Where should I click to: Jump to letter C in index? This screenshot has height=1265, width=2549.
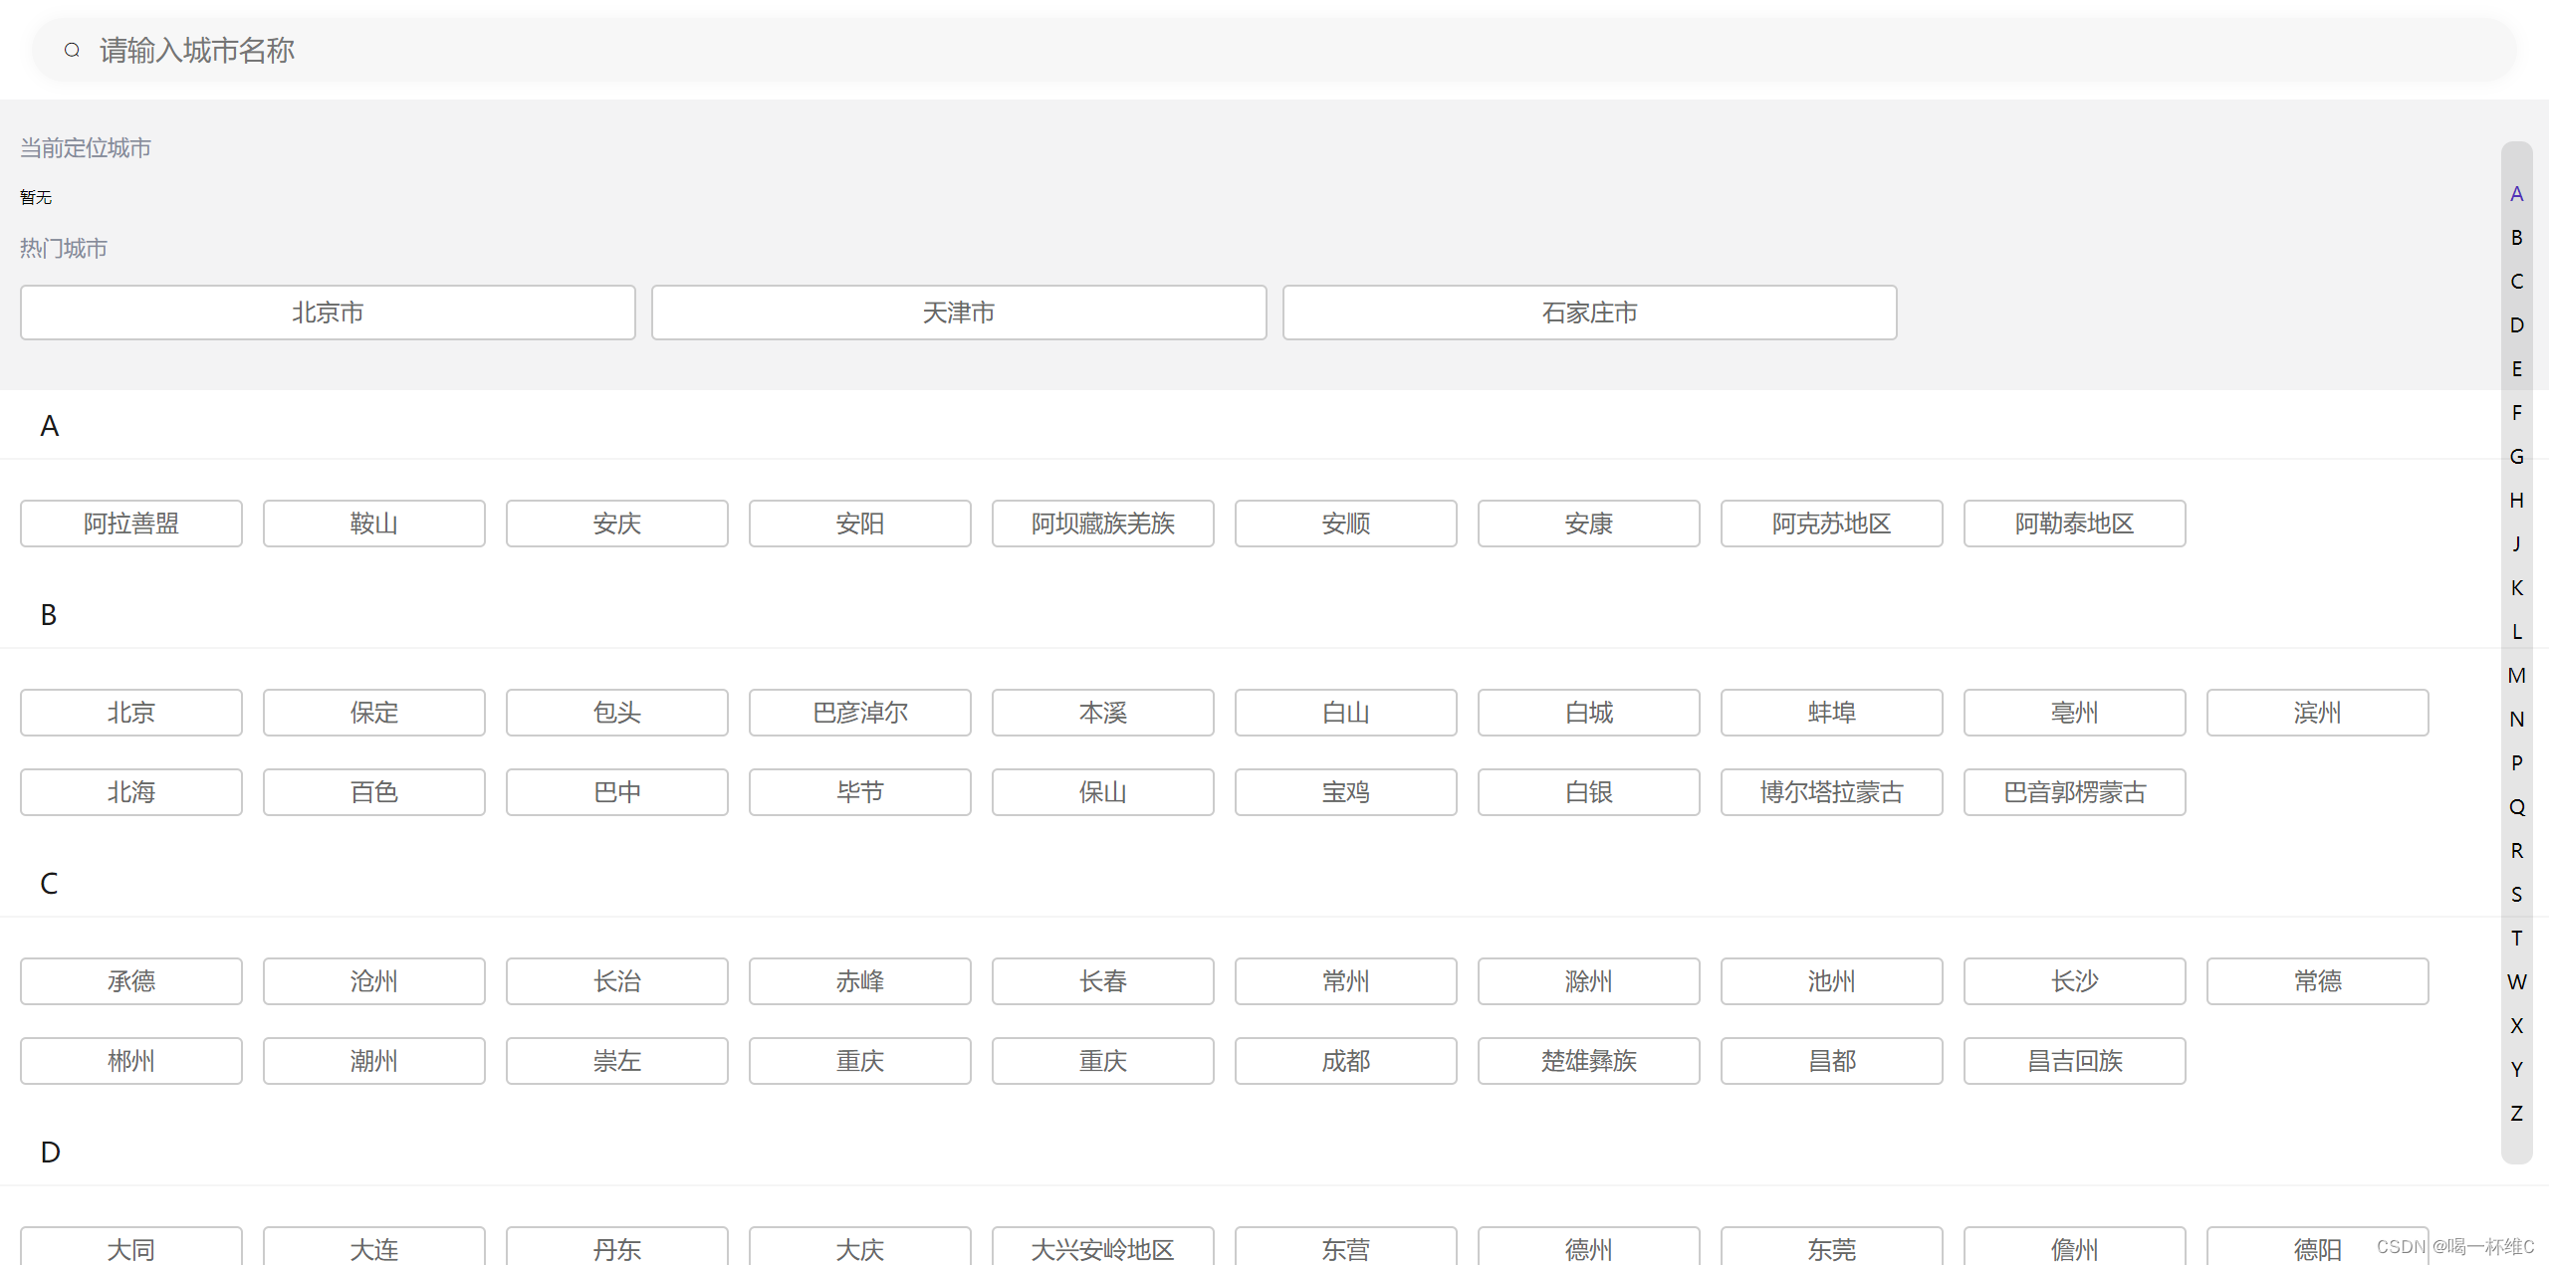[2516, 282]
